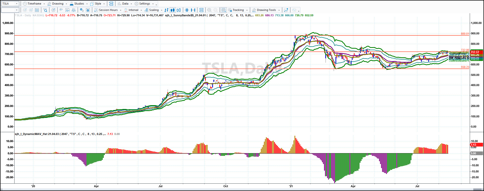Click the '21 label on time axis

point(291,186)
